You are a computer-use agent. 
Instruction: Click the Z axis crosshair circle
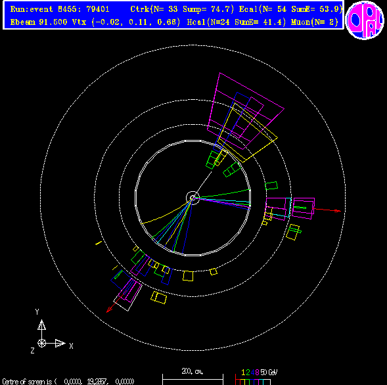tap(41, 343)
